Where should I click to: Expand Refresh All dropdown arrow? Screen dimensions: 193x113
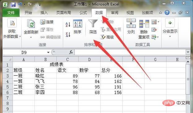[x=31, y=37]
